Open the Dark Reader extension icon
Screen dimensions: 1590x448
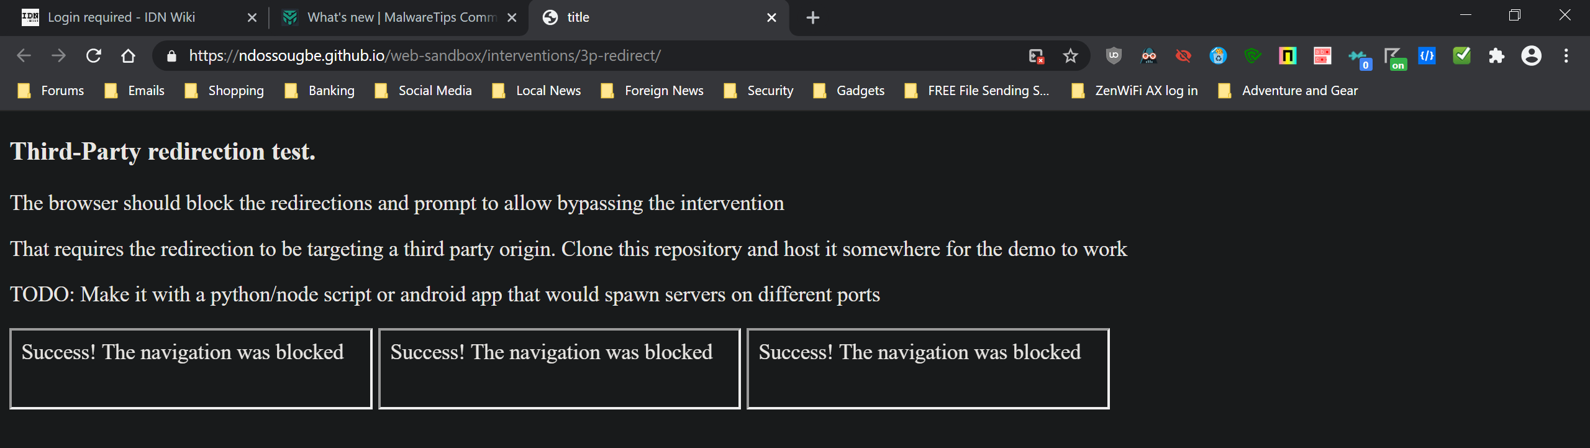(1148, 56)
